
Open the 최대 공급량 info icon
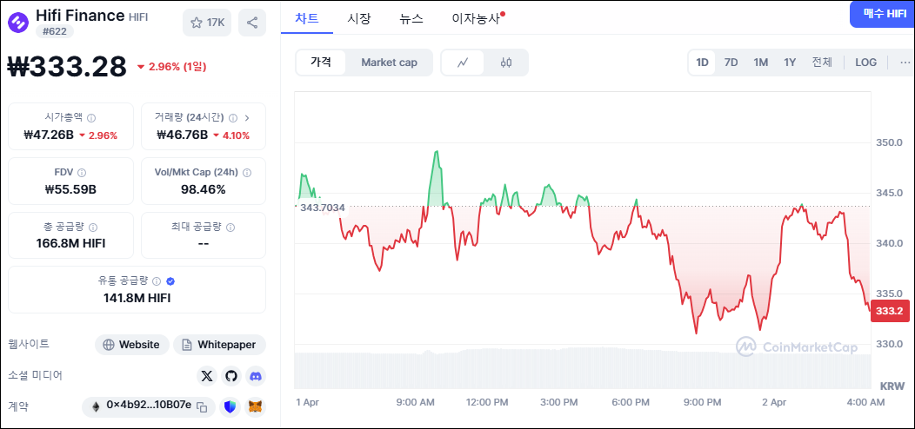[x=230, y=228]
